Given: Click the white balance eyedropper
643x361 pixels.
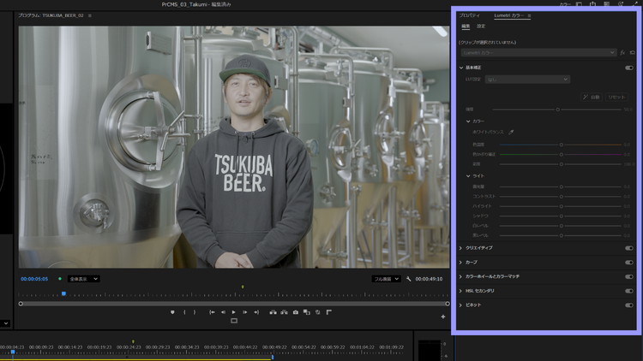Looking at the screenshot, I should 512,133.
